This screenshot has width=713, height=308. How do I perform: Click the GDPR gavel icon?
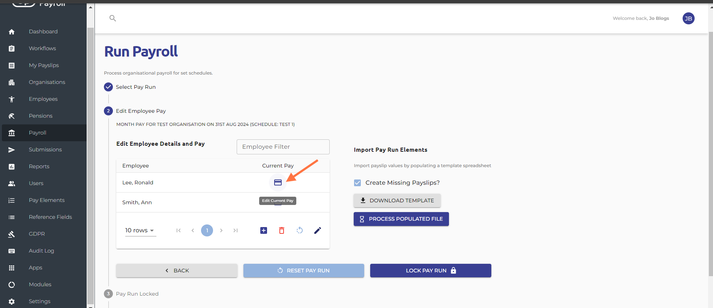(12, 234)
